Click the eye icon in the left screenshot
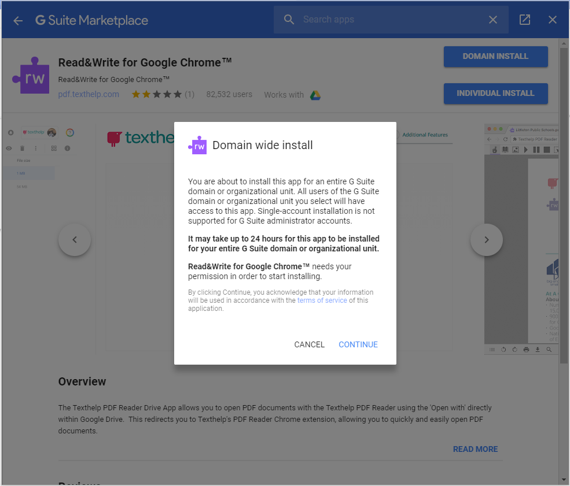This screenshot has width=570, height=486. tap(9, 149)
